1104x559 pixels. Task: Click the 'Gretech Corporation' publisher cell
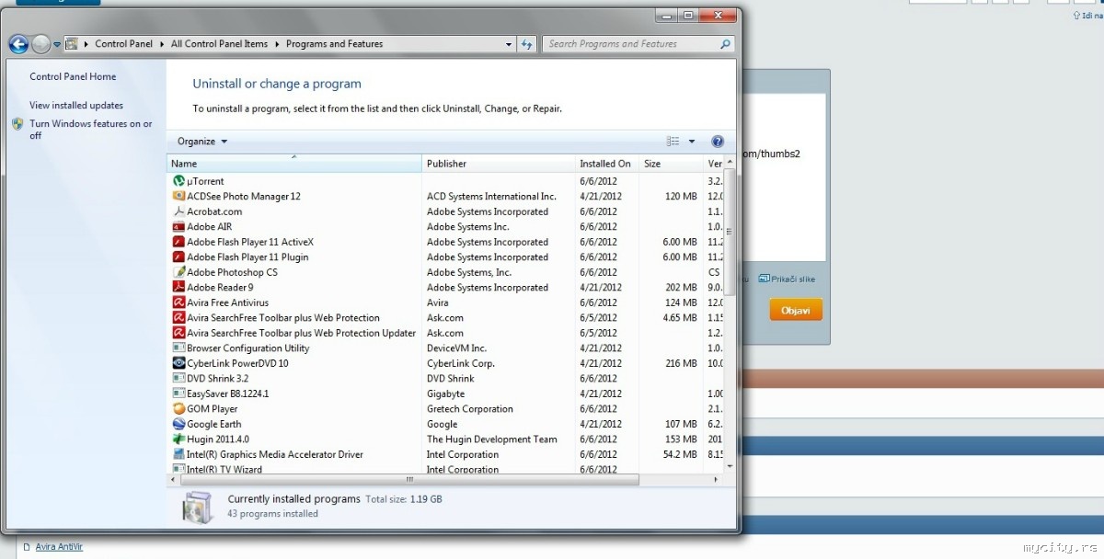pos(470,409)
